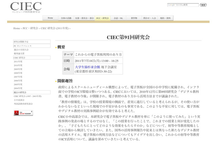Open the 規約・資料 menu tab
Viewport: 217px width, 144px height.
click(x=165, y=18)
